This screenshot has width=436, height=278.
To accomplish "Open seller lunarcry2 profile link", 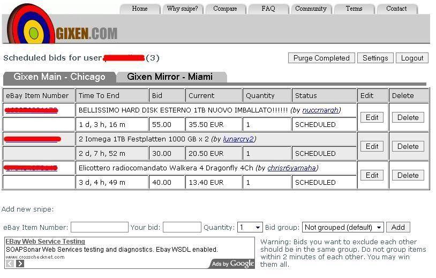I will (x=238, y=139).
